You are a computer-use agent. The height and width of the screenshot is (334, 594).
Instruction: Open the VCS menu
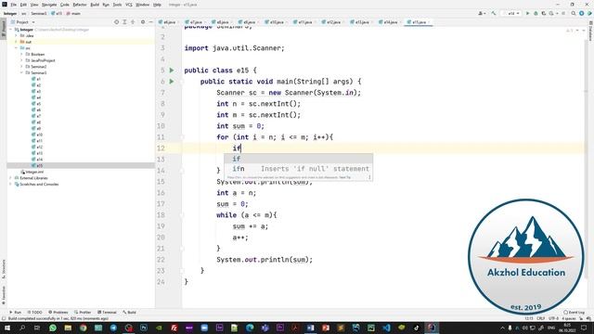click(x=129, y=5)
